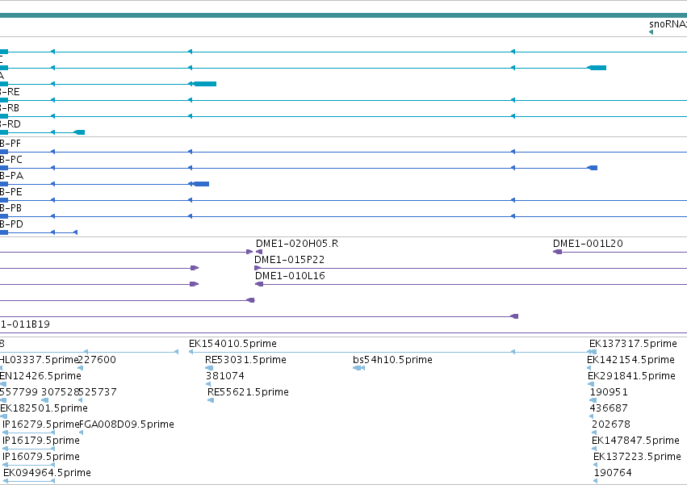Select the 1-011B19 clone label
Image resolution: width=687 pixels, height=485 pixels.
pos(24,324)
